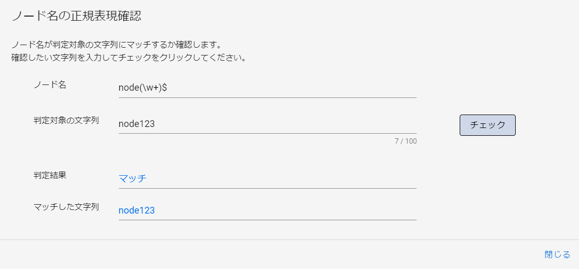Click the 7 / 100 character counter
The width and height of the screenshot is (579, 269).
(x=405, y=141)
